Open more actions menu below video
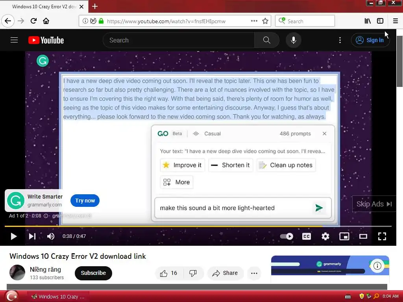Screen dimensions: 403x302 (254, 273)
